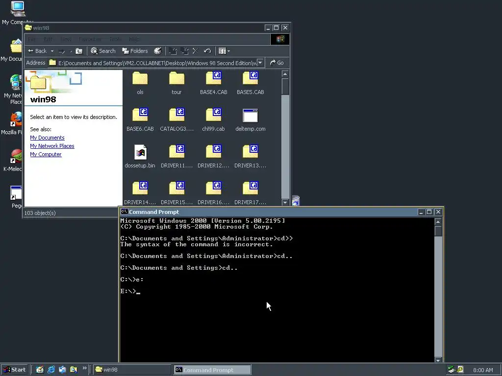
Task: Open the Tools menu in win98 window
Action: tap(115, 39)
